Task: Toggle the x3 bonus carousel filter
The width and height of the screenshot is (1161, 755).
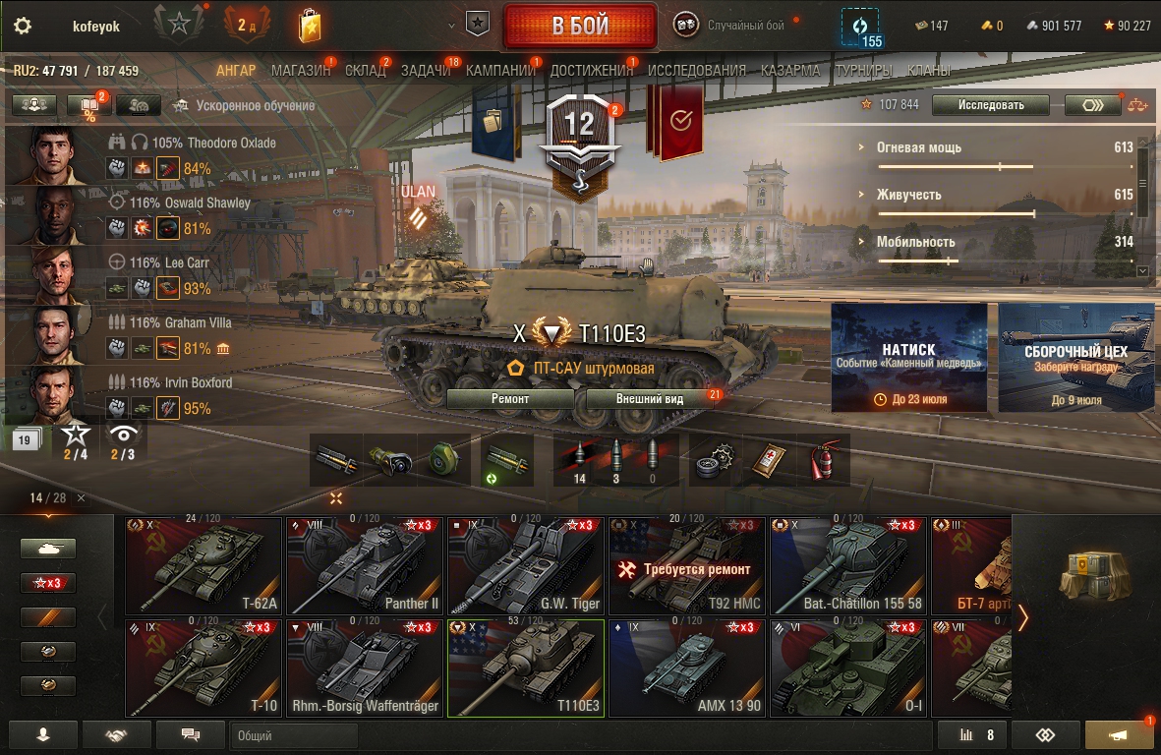Action: 48,583
